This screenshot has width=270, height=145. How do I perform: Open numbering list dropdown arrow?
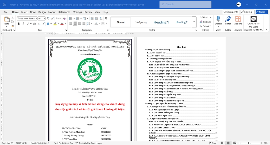[81, 18]
